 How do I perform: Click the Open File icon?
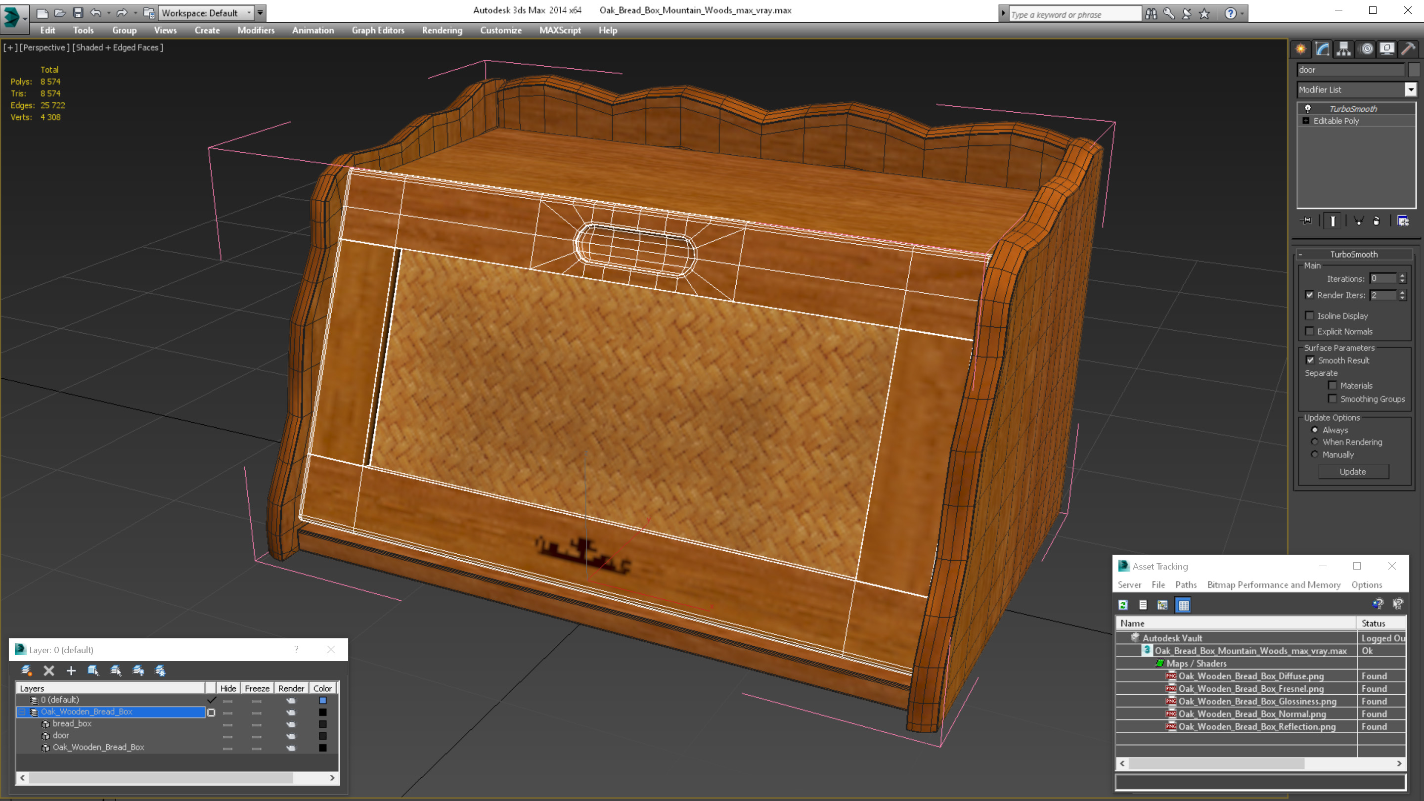pyautogui.click(x=60, y=13)
